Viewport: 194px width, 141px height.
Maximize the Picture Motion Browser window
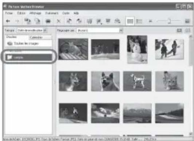click(x=184, y=7)
